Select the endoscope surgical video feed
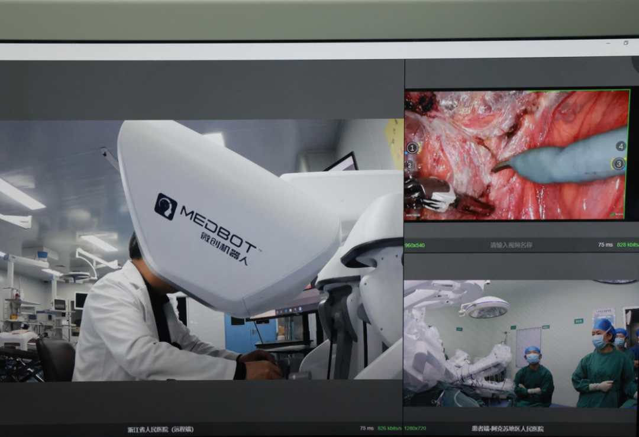 pyautogui.click(x=517, y=155)
